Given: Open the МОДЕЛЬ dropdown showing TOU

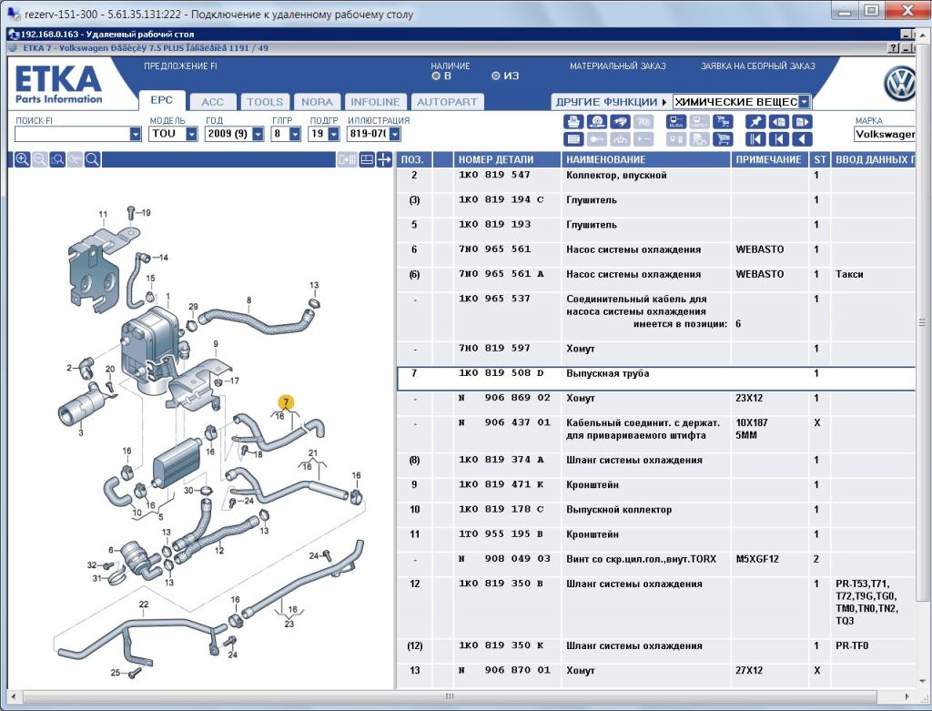Looking at the screenshot, I should [191, 135].
